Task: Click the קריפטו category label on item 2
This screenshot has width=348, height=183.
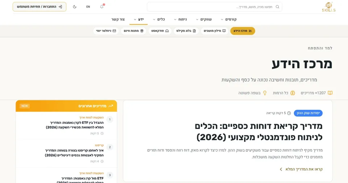Action: click(99, 145)
